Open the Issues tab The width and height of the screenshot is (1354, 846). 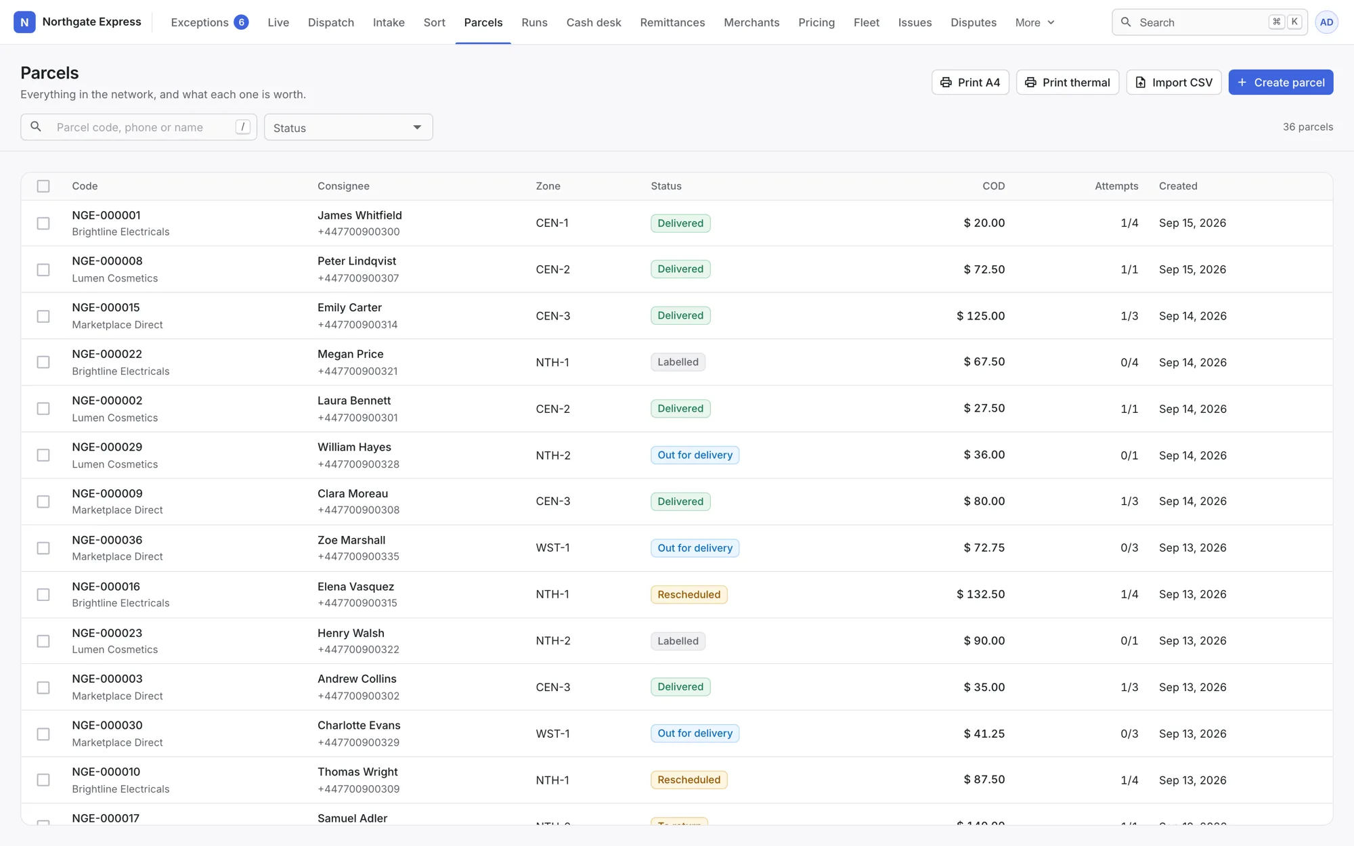point(915,22)
